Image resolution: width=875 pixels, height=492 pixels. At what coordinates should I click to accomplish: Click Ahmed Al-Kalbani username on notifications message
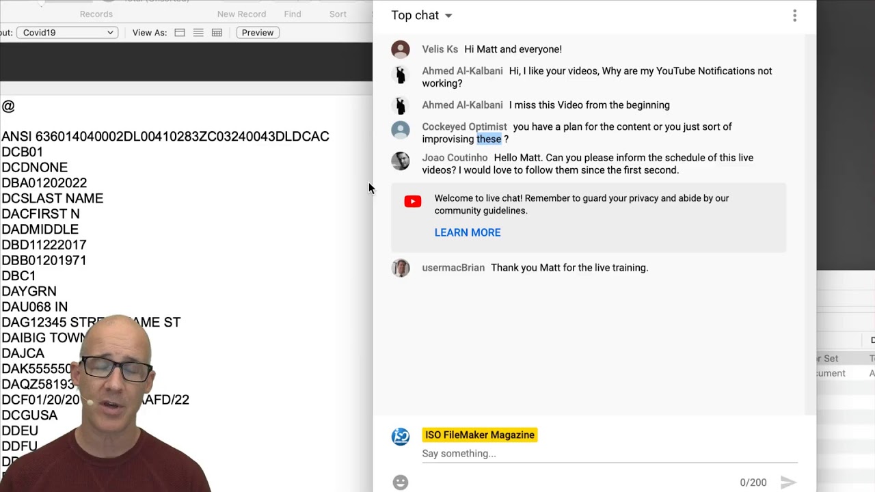462,71
